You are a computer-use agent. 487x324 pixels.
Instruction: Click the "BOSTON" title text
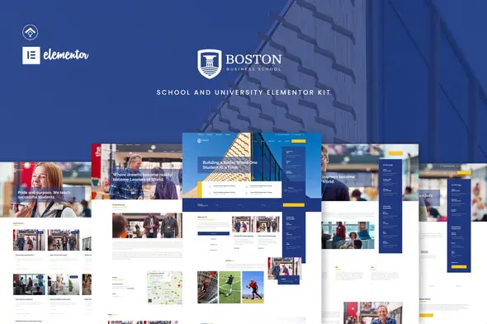(253, 59)
